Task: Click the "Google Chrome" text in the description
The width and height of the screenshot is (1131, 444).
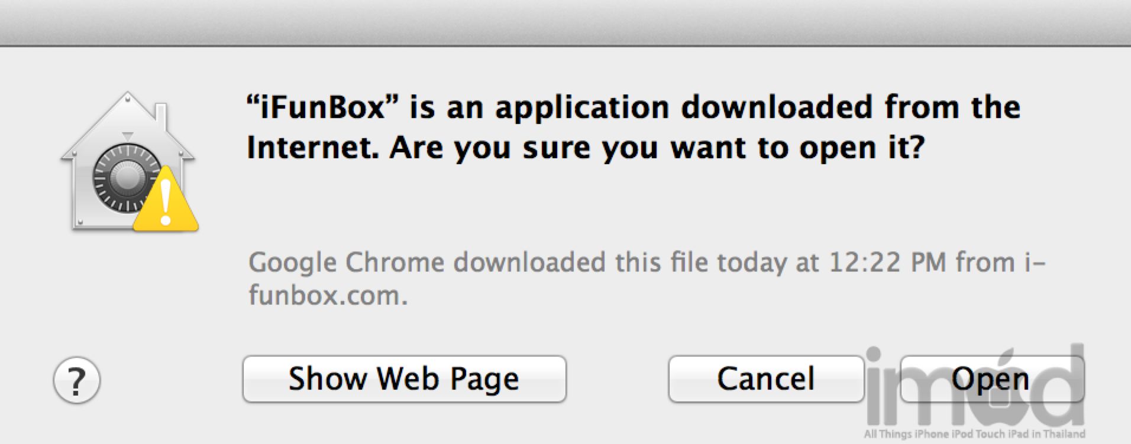Action: coord(346,263)
